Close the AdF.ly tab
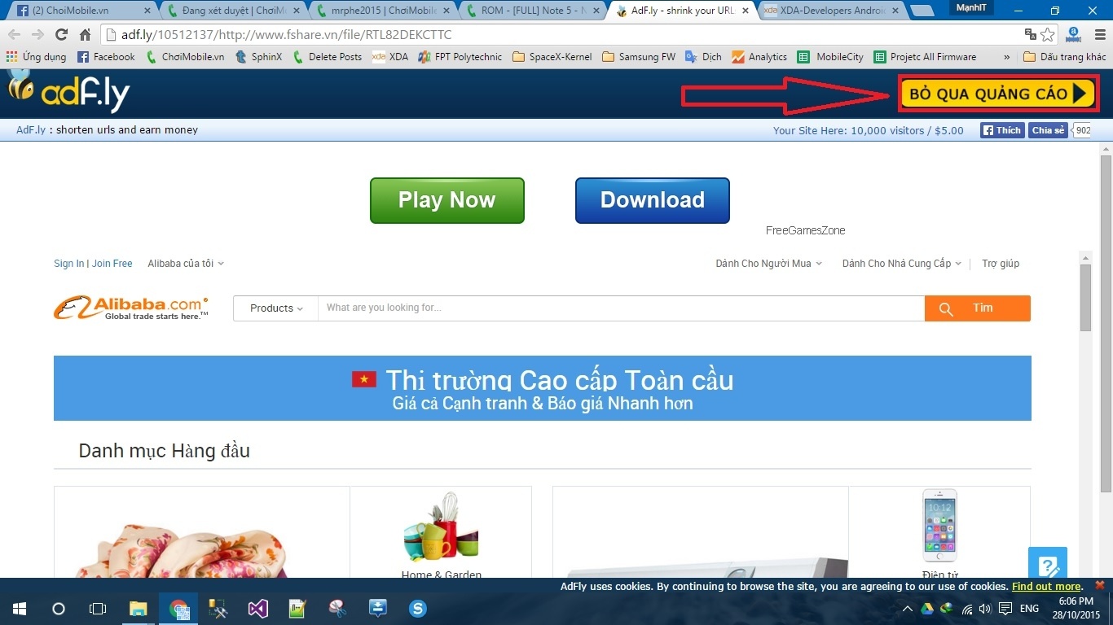The height and width of the screenshot is (625, 1113). click(x=747, y=11)
